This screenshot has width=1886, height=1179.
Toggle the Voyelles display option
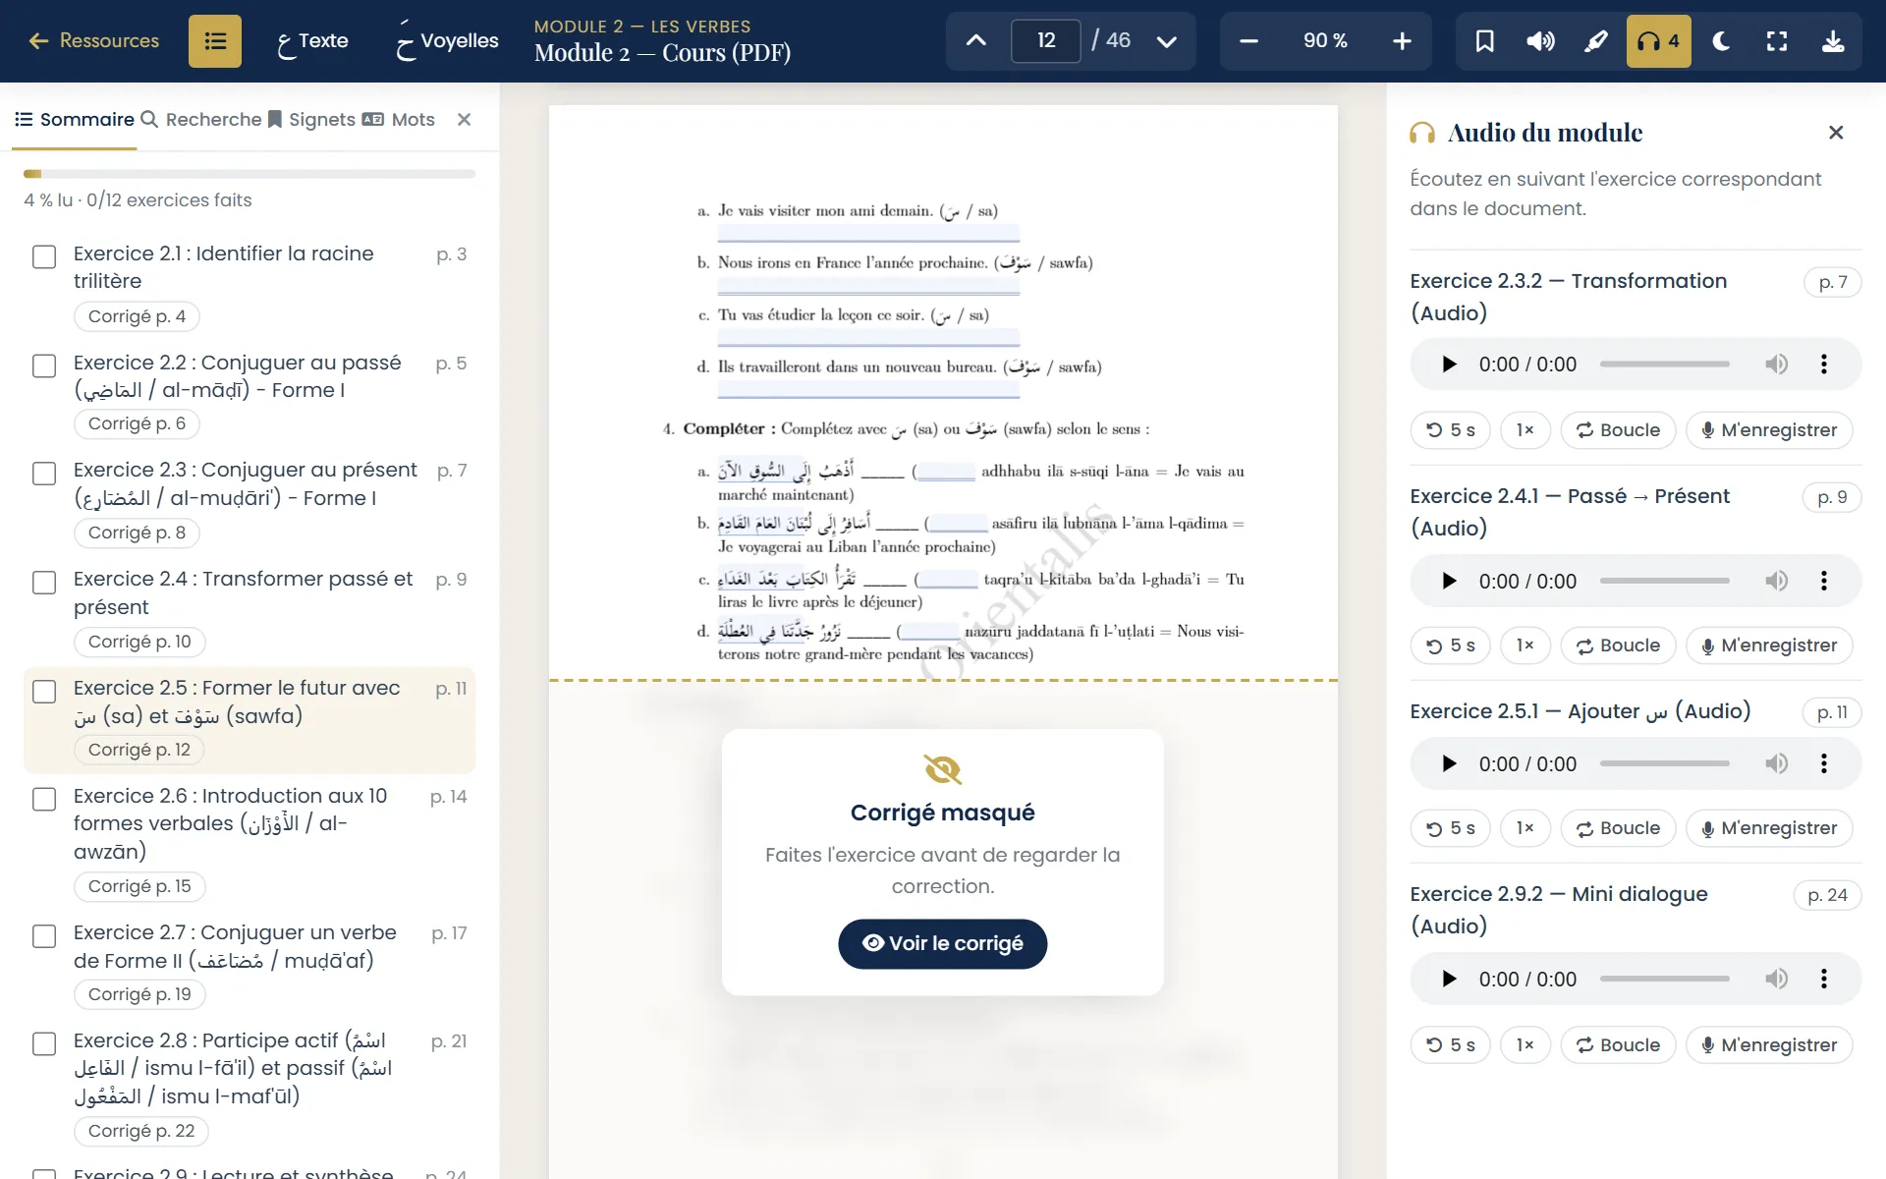tap(447, 41)
